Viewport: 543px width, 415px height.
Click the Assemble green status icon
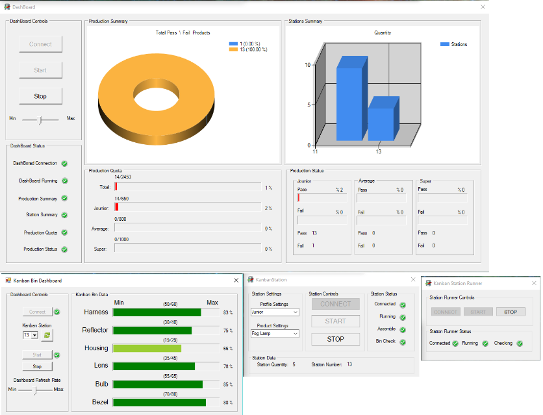click(403, 330)
